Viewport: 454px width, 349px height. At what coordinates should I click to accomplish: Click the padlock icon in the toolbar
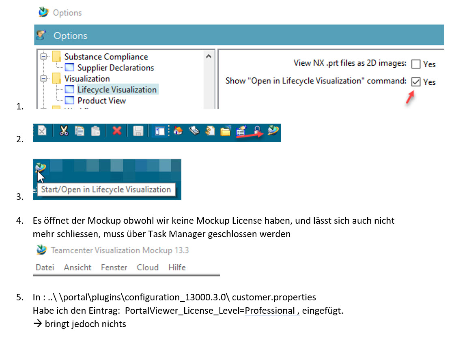tap(257, 131)
